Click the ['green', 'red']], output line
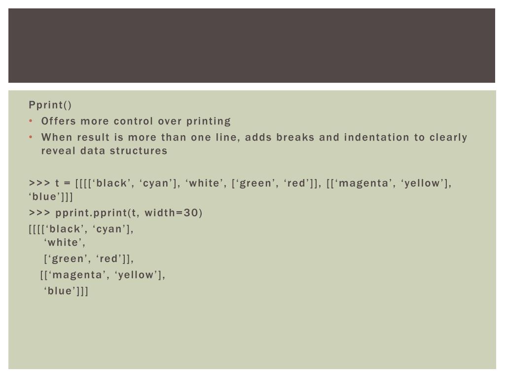The image size is (505, 379). click(89, 259)
